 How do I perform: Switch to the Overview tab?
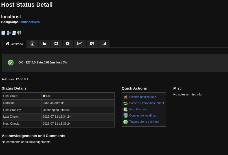tap(14, 44)
